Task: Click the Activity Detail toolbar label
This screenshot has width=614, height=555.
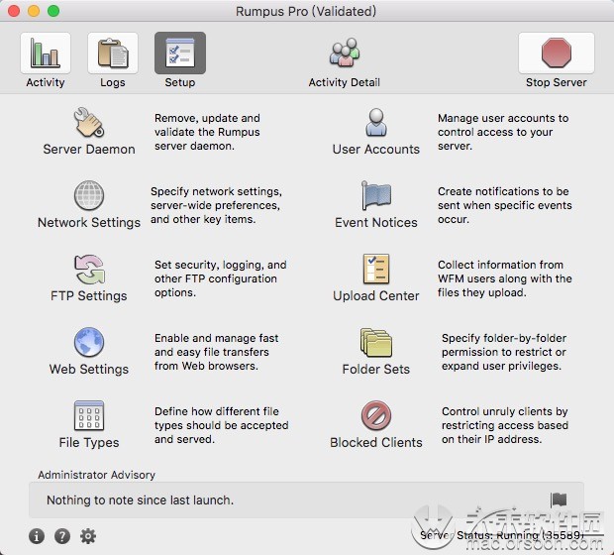Action: (x=345, y=82)
